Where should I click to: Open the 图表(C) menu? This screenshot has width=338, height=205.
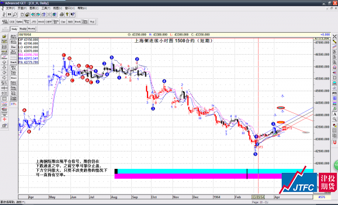pos(34,8)
